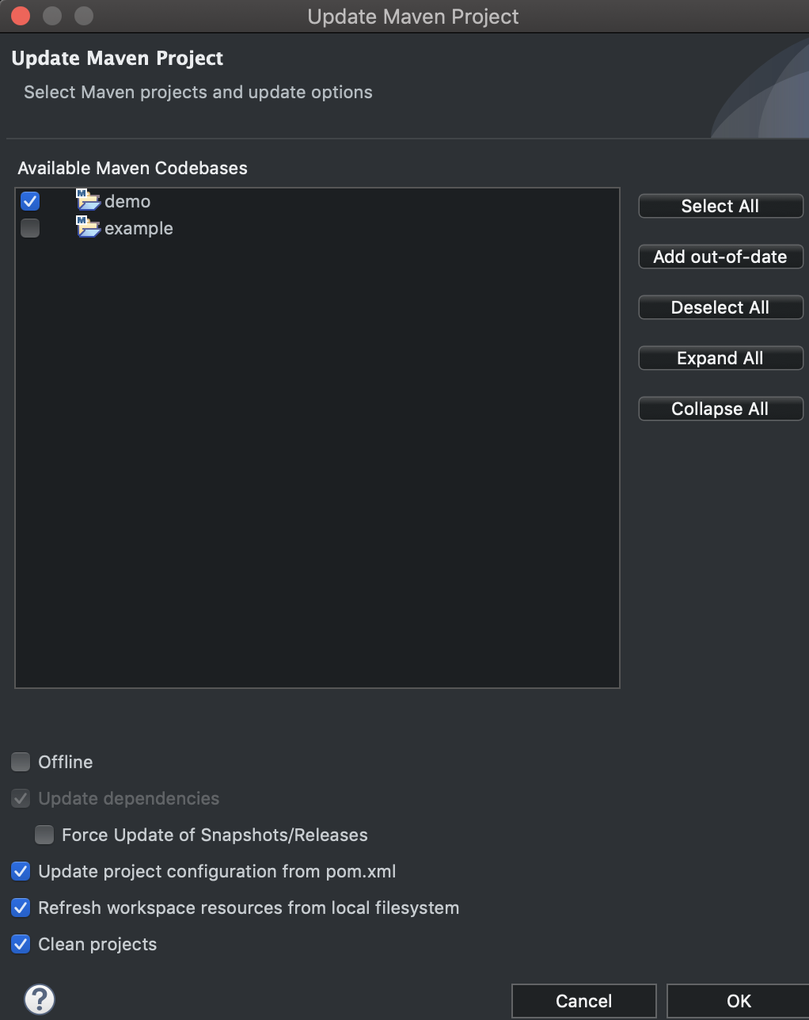Check the example project checkbox
The height and width of the screenshot is (1020, 809).
click(x=30, y=228)
